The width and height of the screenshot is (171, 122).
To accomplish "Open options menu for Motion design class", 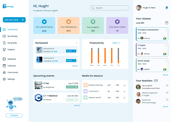I will coord(166,61).
